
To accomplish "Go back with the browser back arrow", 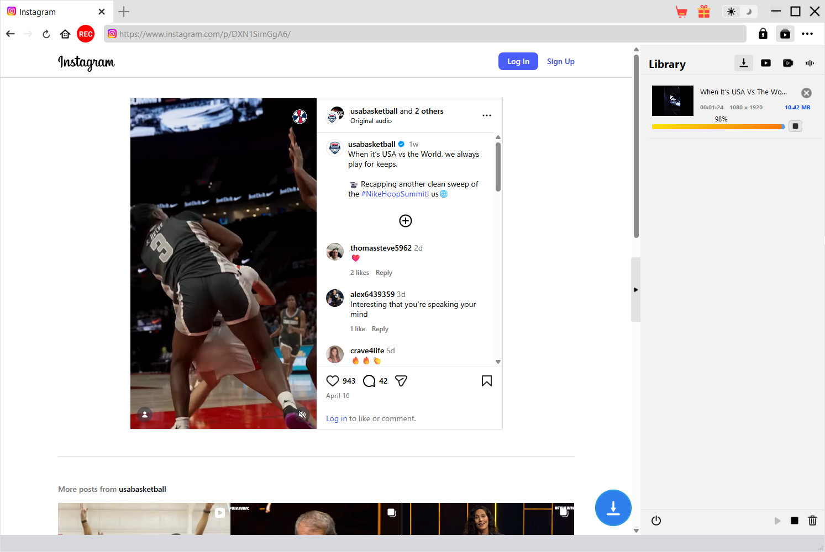I will pos(10,34).
